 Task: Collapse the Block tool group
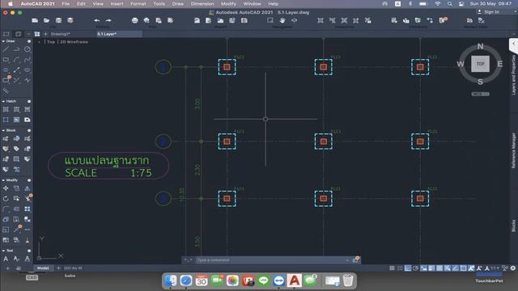[x=3, y=130]
